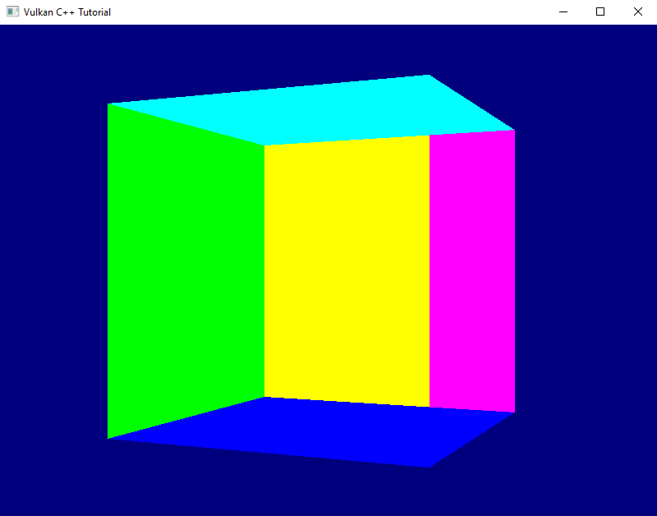Maximize the Vulkan C++ Tutorial window
The image size is (657, 516).
click(600, 12)
